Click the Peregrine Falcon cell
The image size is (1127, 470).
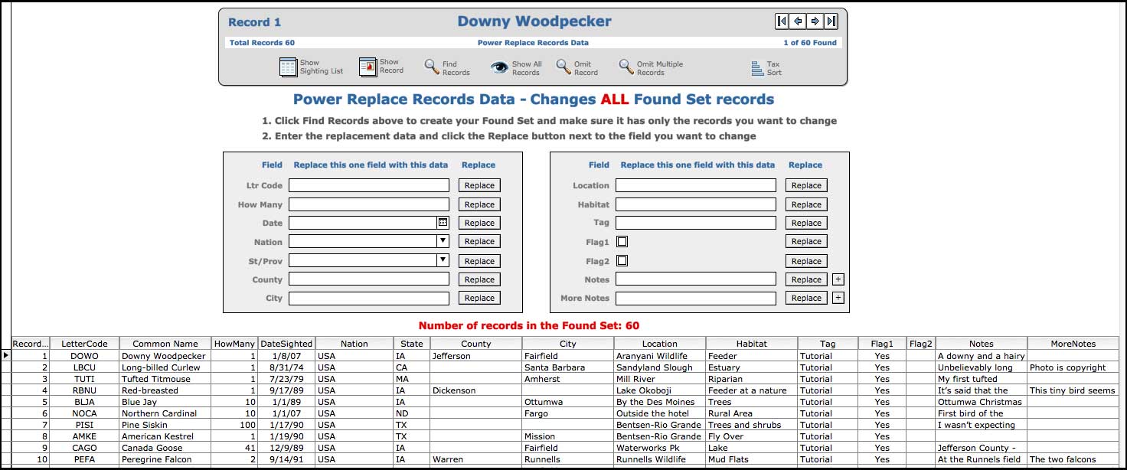click(165, 459)
